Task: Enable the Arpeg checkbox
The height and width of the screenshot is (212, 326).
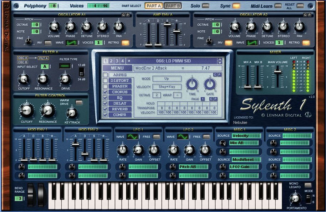Action: click(x=105, y=75)
